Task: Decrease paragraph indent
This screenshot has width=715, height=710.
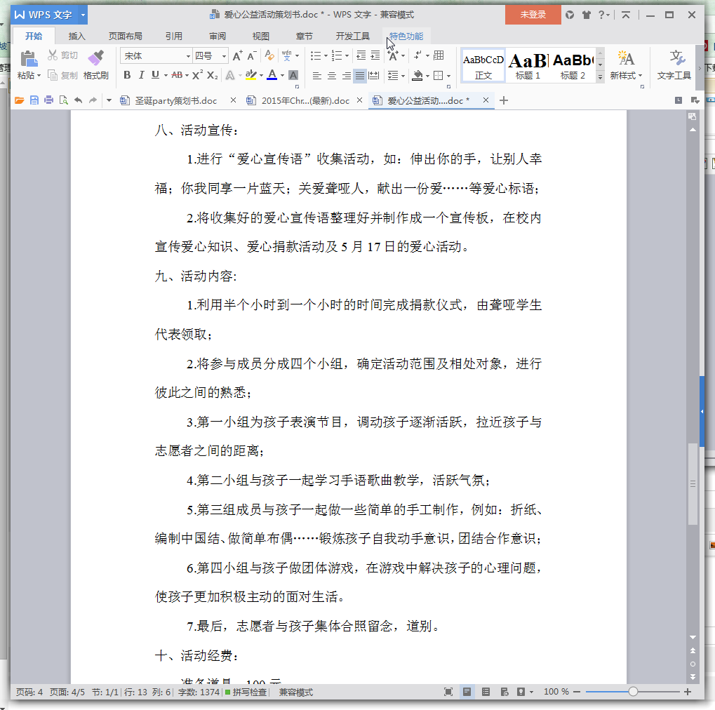Action: [361, 55]
